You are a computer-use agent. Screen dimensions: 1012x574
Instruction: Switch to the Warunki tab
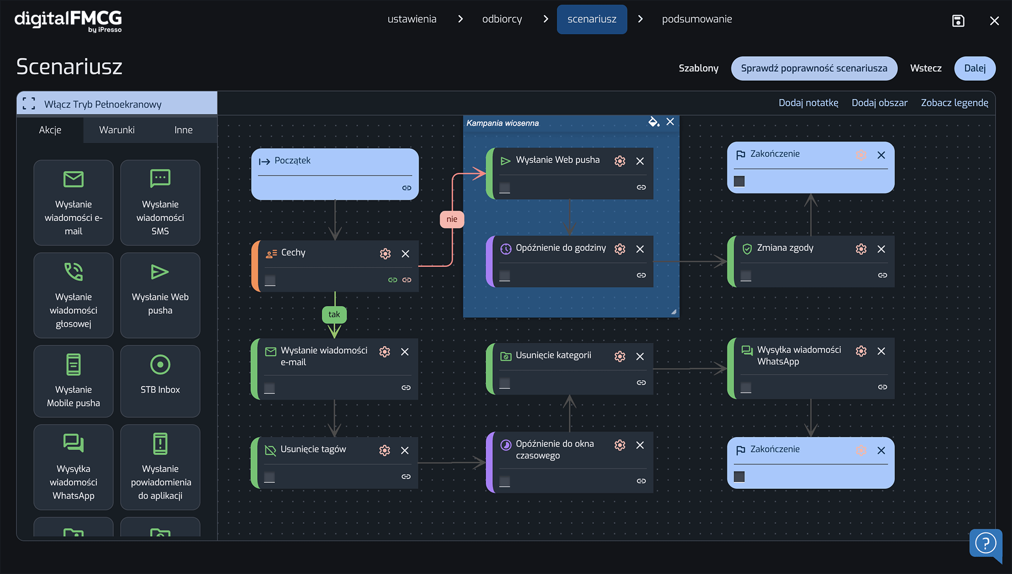[x=117, y=130]
